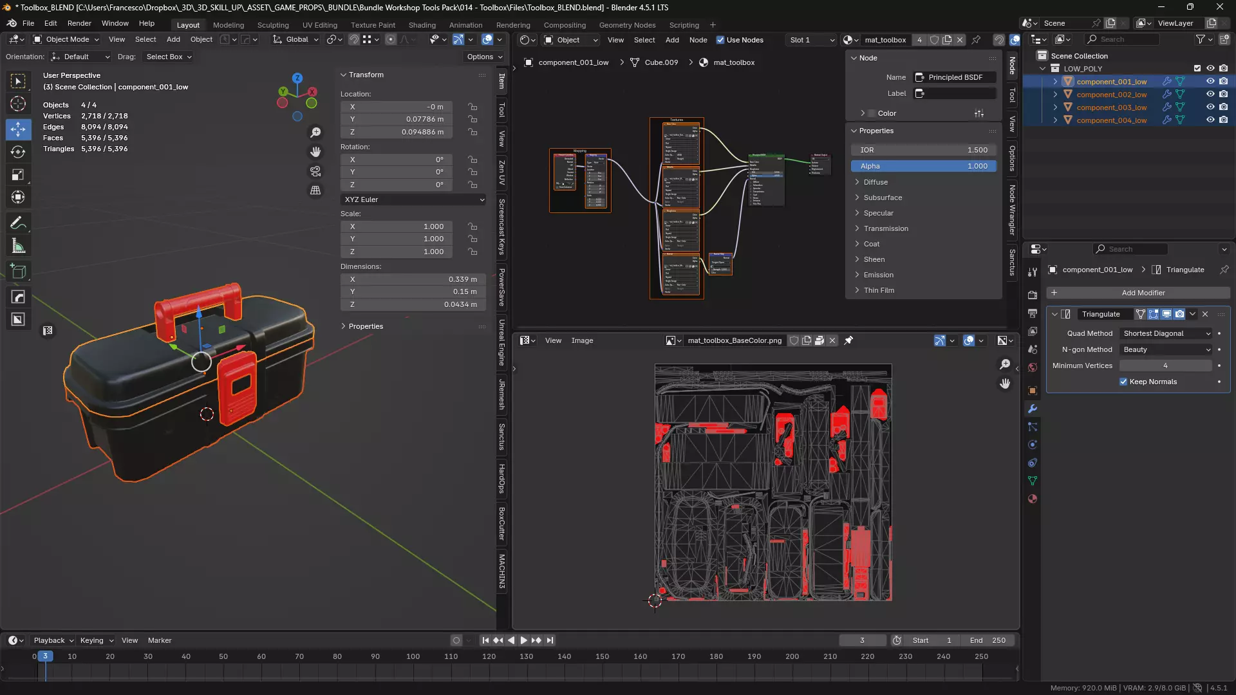1236x695 pixels.
Task: Open the Object Mode dropdown
Action: tap(66, 39)
